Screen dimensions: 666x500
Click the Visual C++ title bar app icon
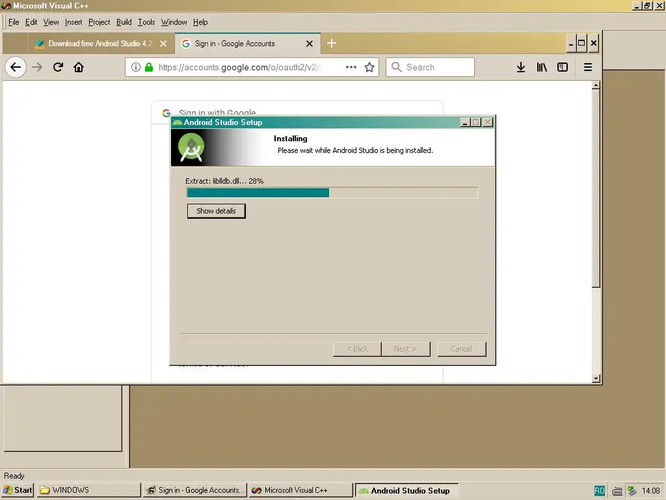click(6, 5)
